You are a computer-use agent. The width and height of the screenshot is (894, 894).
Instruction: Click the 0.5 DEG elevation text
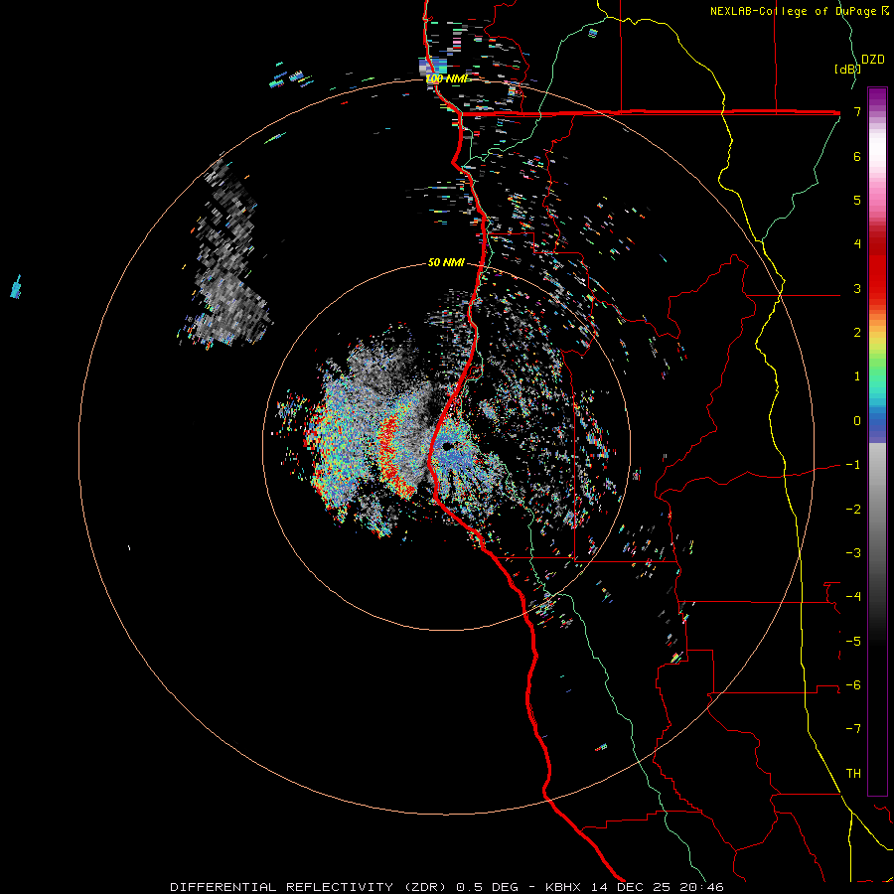pos(487,887)
